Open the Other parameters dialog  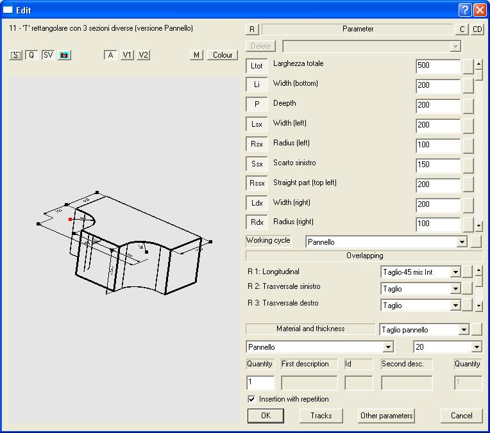[386, 416]
